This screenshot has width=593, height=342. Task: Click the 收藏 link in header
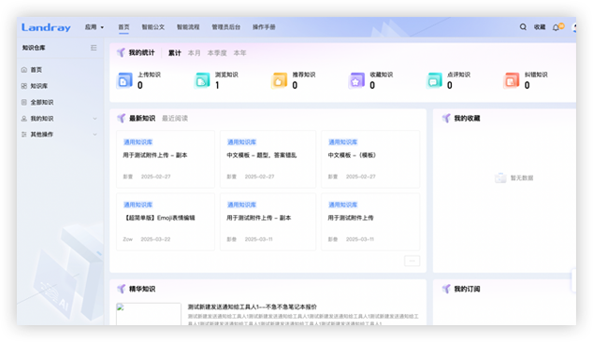(x=540, y=27)
